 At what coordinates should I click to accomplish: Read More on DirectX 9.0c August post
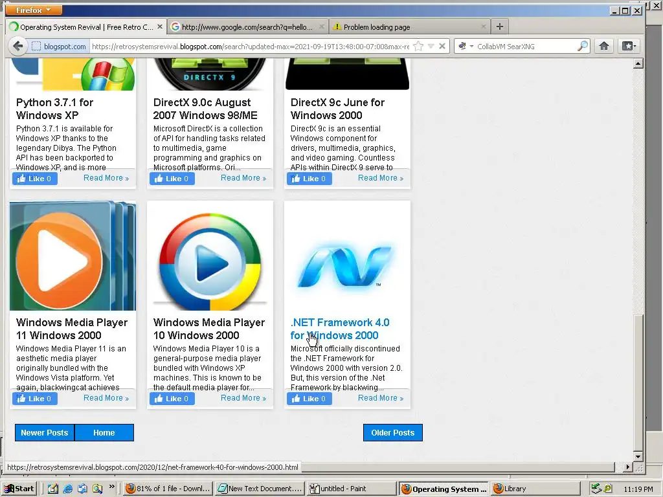coord(243,178)
